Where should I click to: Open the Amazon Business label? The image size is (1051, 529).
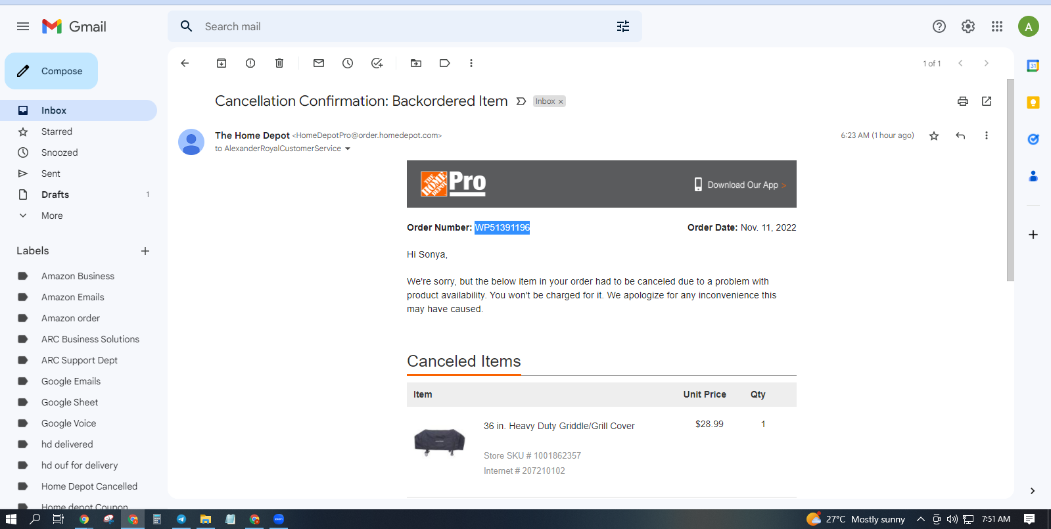click(78, 276)
